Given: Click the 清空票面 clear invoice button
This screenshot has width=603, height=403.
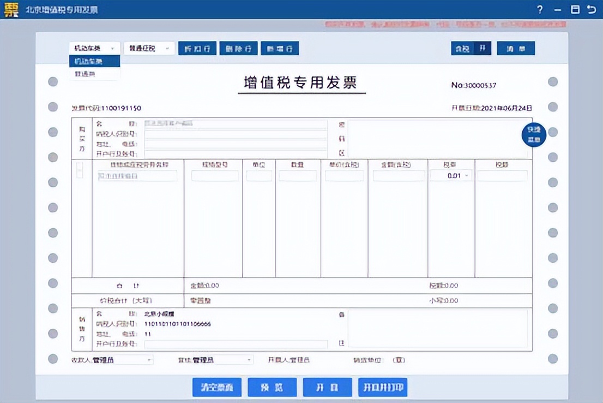Looking at the screenshot, I should pos(217,387).
